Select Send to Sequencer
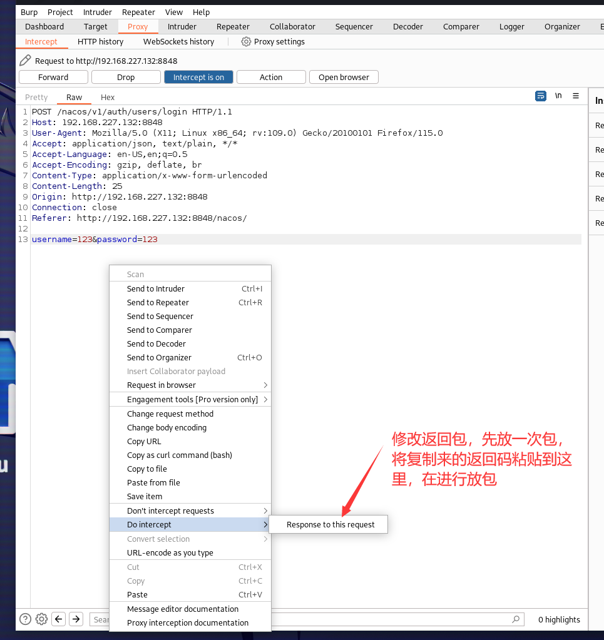This screenshot has width=604, height=640. point(190,317)
